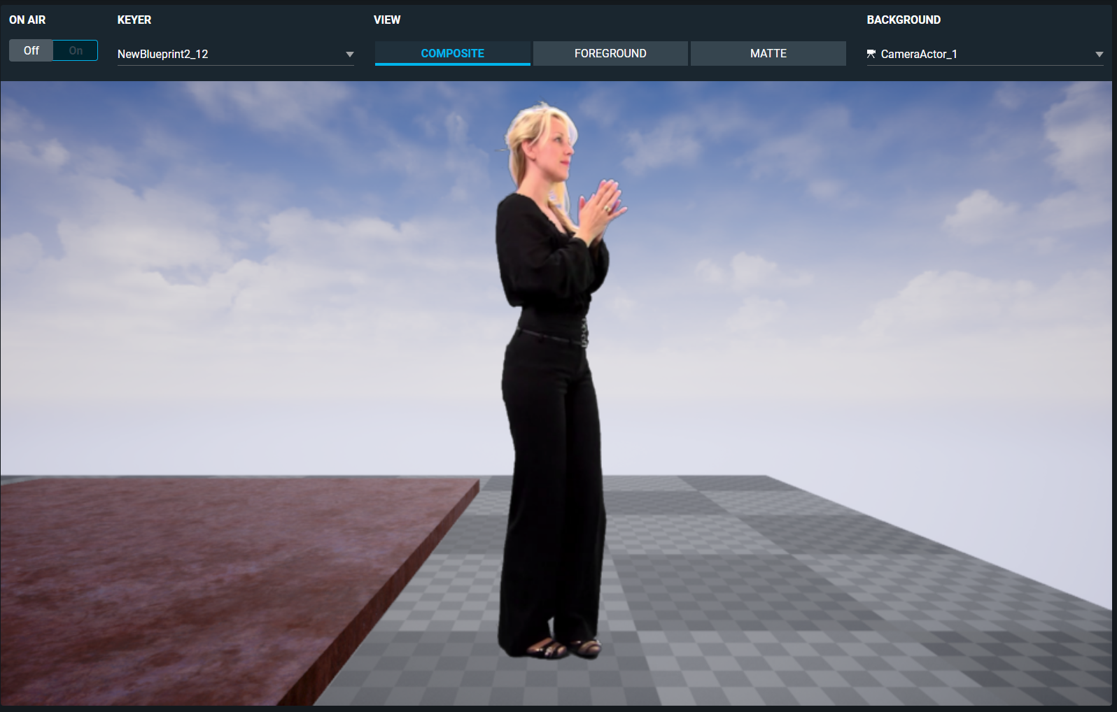Expand the Background dropdown arrow
Image resolution: width=1117 pixels, height=712 pixels.
[x=1099, y=55]
